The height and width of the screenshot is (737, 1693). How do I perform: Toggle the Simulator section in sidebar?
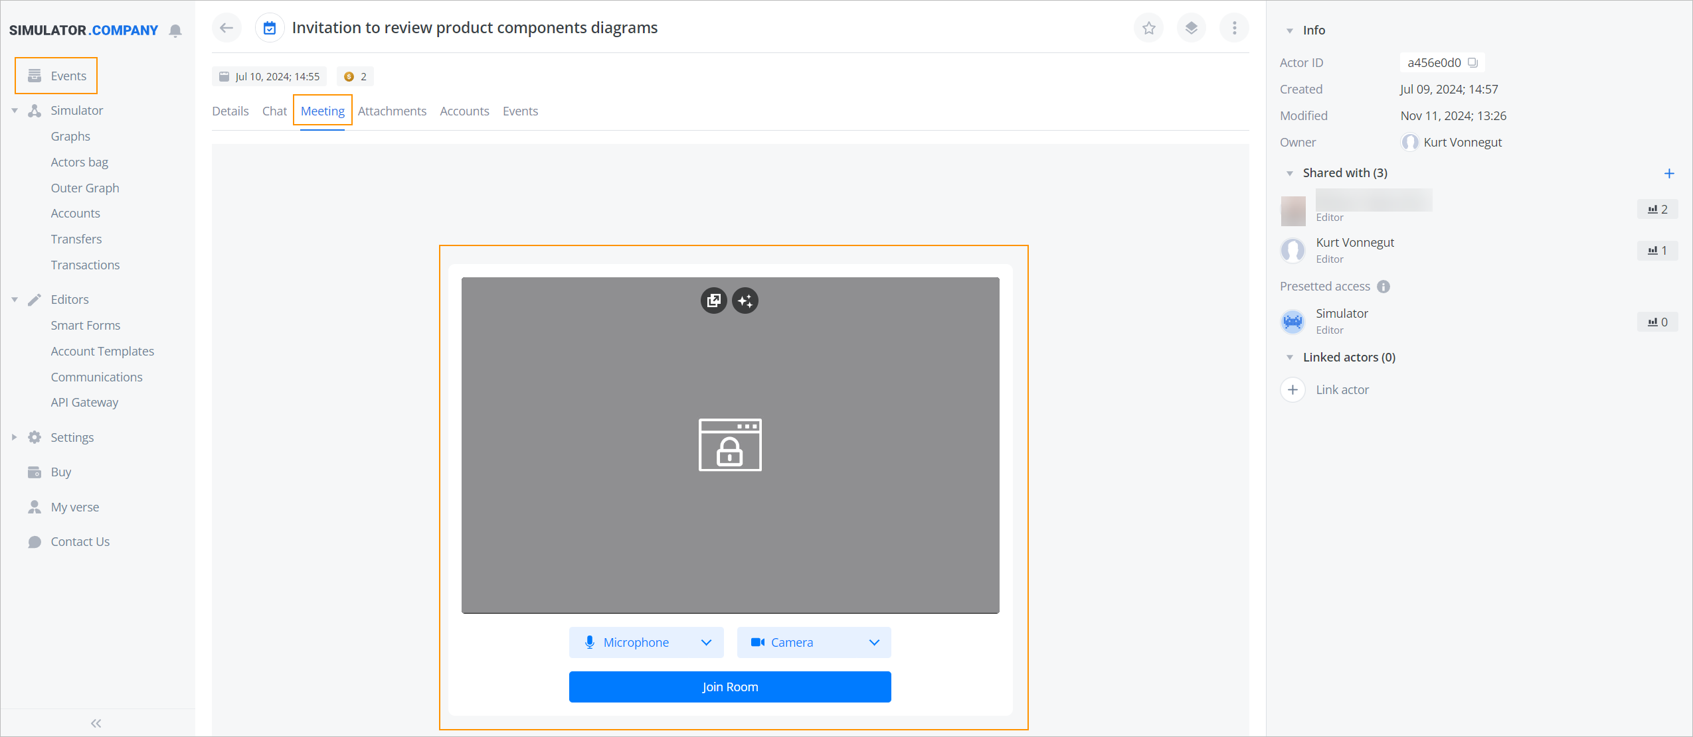point(14,110)
